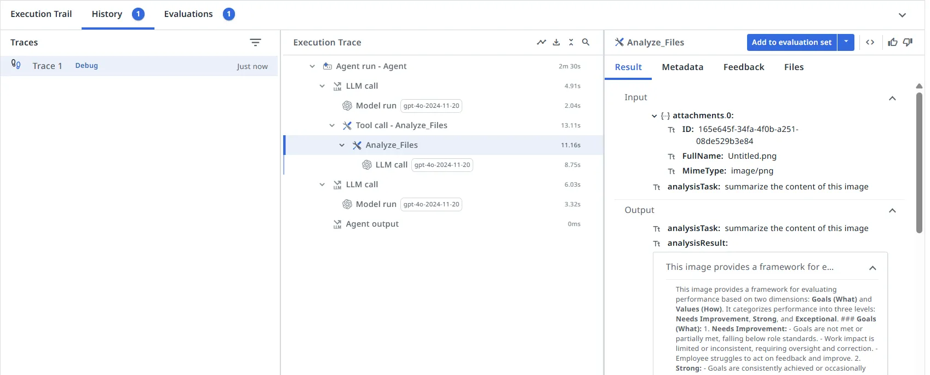Click the timeline chart icon in Execution Trace
This screenshot has height=375, width=930.
pyautogui.click(x=541, y=42)
